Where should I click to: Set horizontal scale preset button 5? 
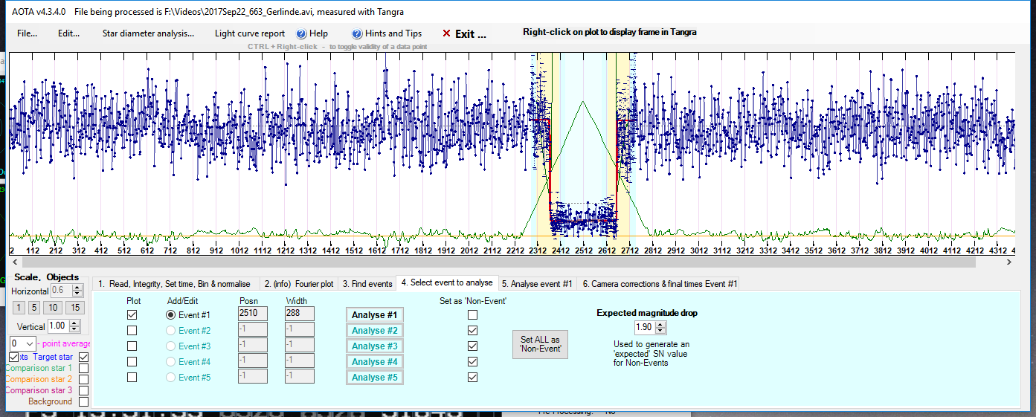pos(33,308)
